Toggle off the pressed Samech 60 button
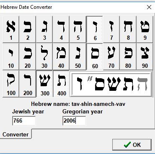155x154 pixels. (x=95, y=56)
